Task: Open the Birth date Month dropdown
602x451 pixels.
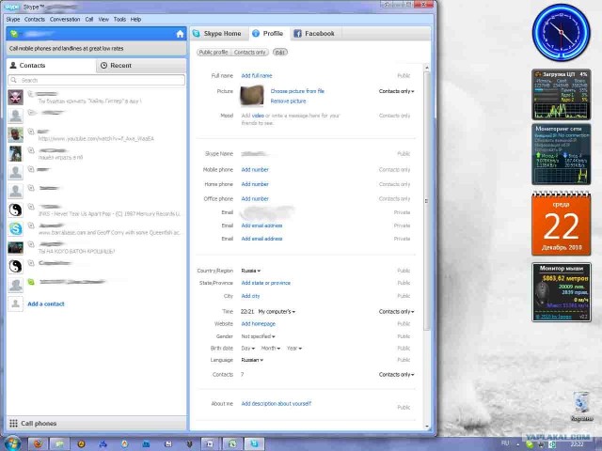Action: [x=270, y=349]
